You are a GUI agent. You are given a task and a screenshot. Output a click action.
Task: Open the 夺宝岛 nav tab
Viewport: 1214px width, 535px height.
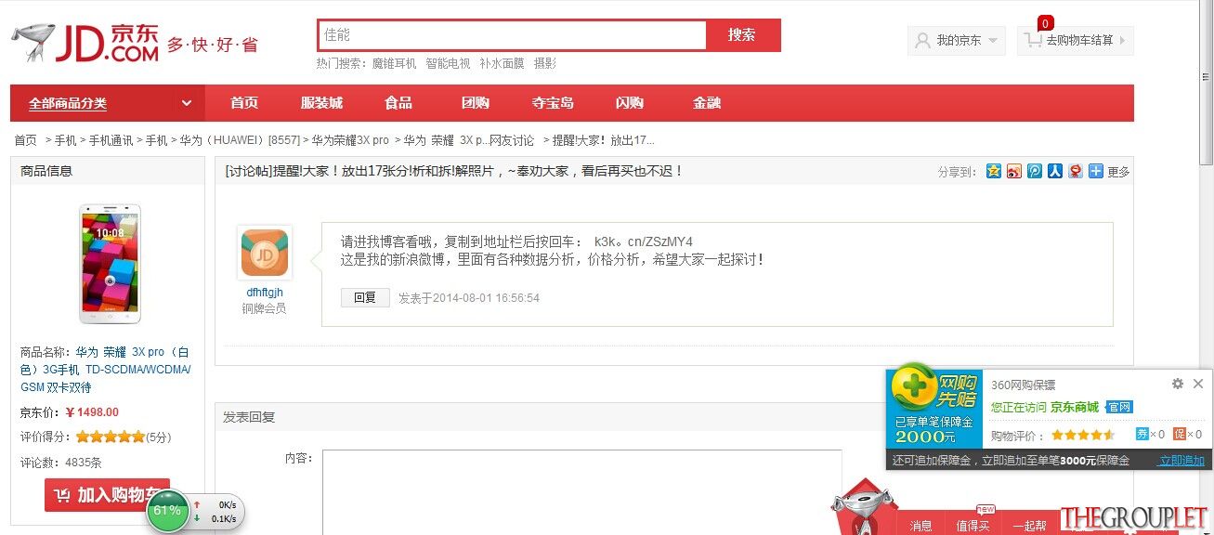pos(553,103)
